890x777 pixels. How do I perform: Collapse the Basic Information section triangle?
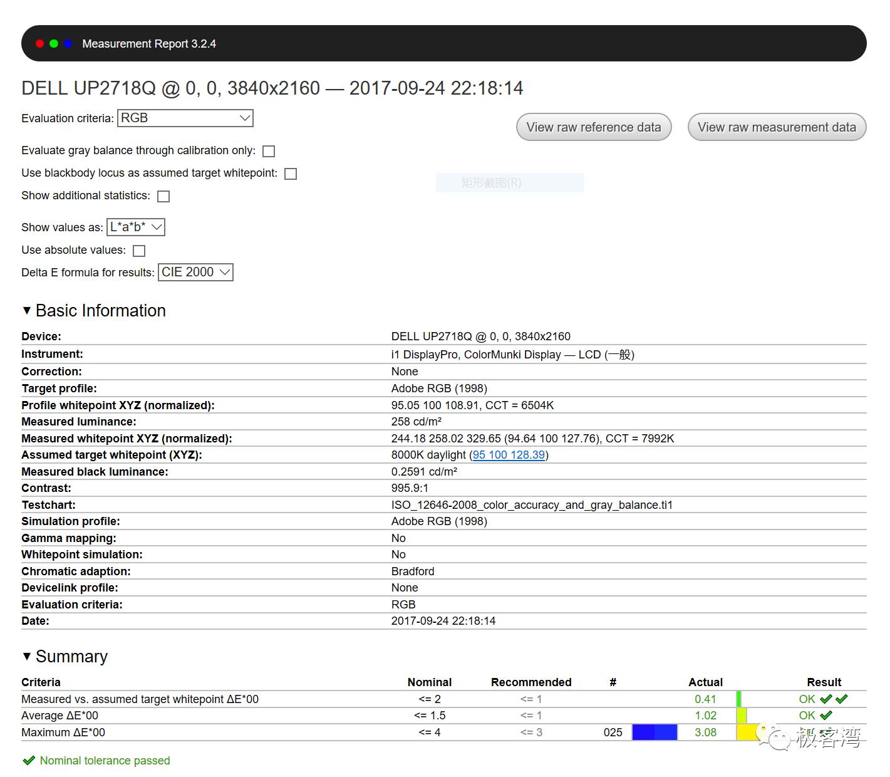(26, 310)
